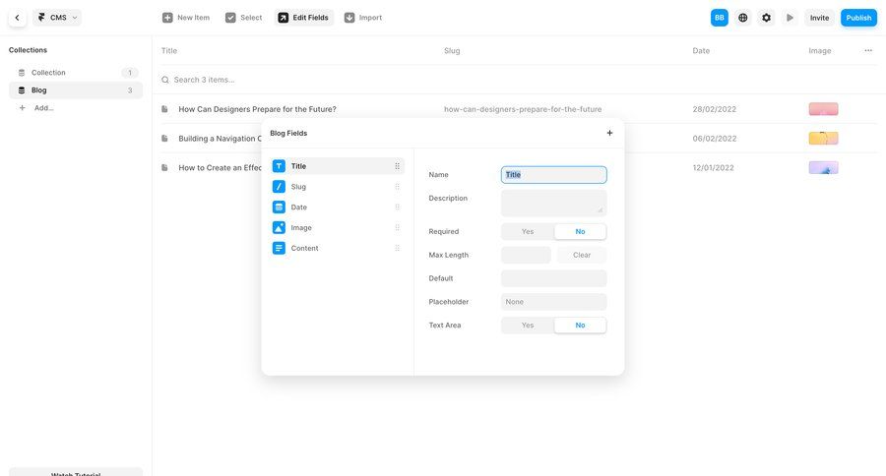The width and height of the screenshot is (886, 476).
Task: Click the preview play icon
Action: 790,18
